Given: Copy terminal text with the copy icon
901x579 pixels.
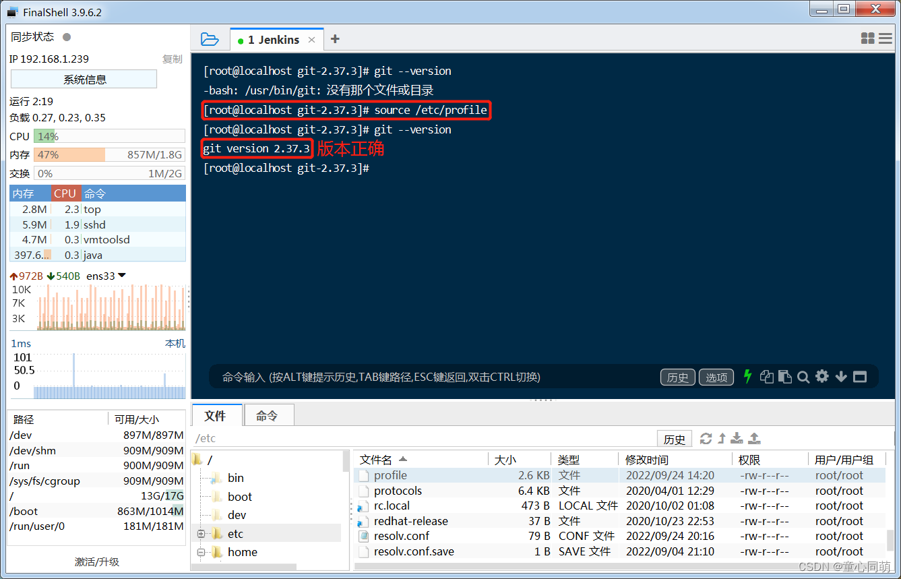Looking at the screenshot, I should [766, 377].
